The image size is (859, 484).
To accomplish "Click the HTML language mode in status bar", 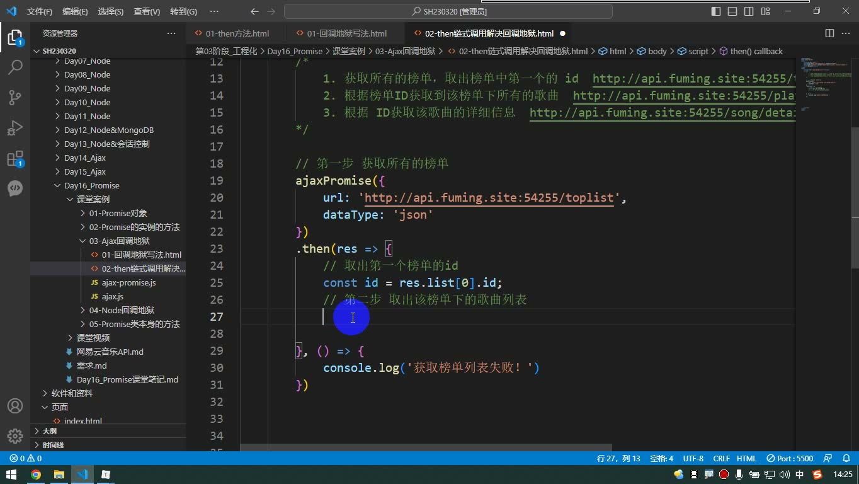I will (x=746, y=458).
